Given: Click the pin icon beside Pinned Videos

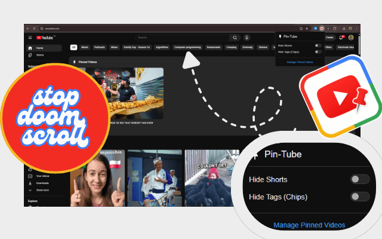Looking at the screenshot, I should click(x=74, y=62).
